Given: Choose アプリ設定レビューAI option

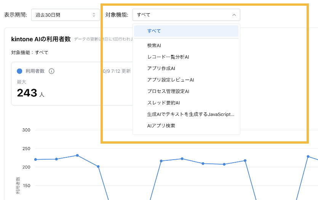Looking at the screenshot, I should [186, 80].
